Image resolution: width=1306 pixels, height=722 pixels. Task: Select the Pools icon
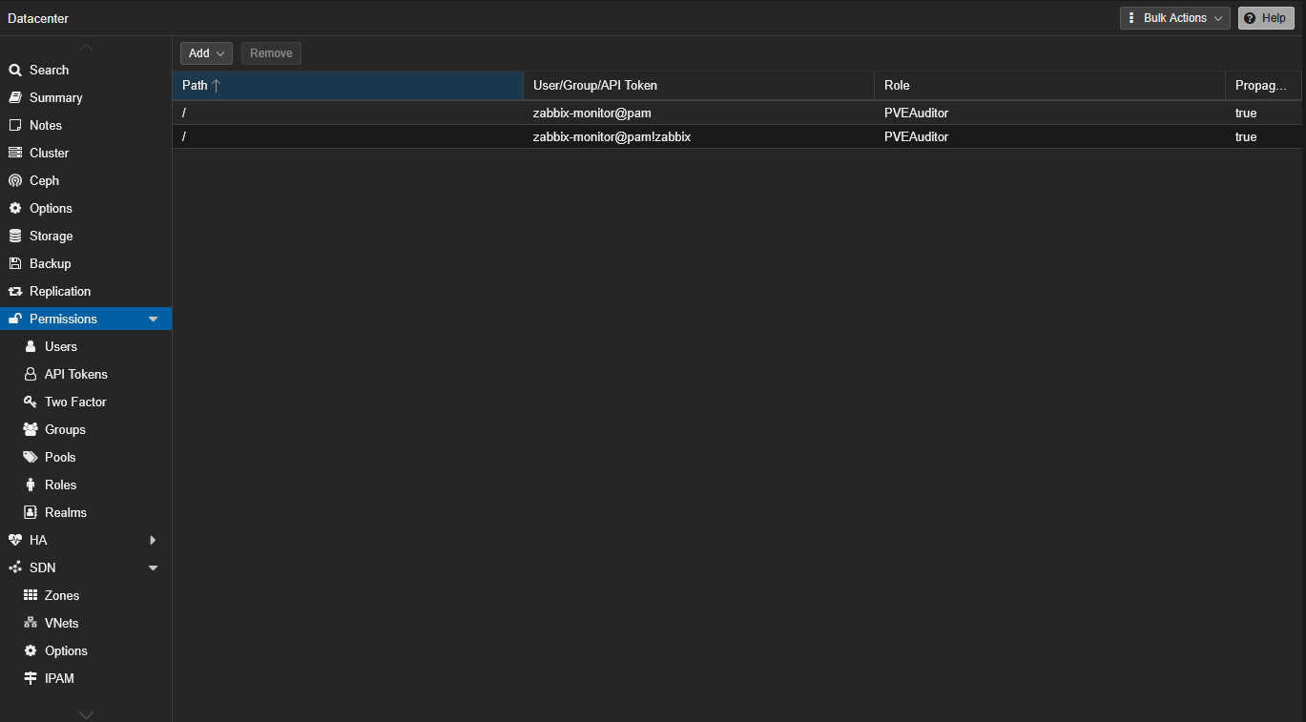(33, 457)
